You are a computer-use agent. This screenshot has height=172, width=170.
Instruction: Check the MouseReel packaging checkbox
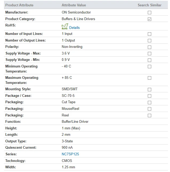click(149, 109)
